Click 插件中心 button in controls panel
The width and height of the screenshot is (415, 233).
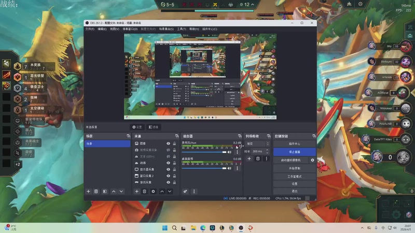point(295,144)
